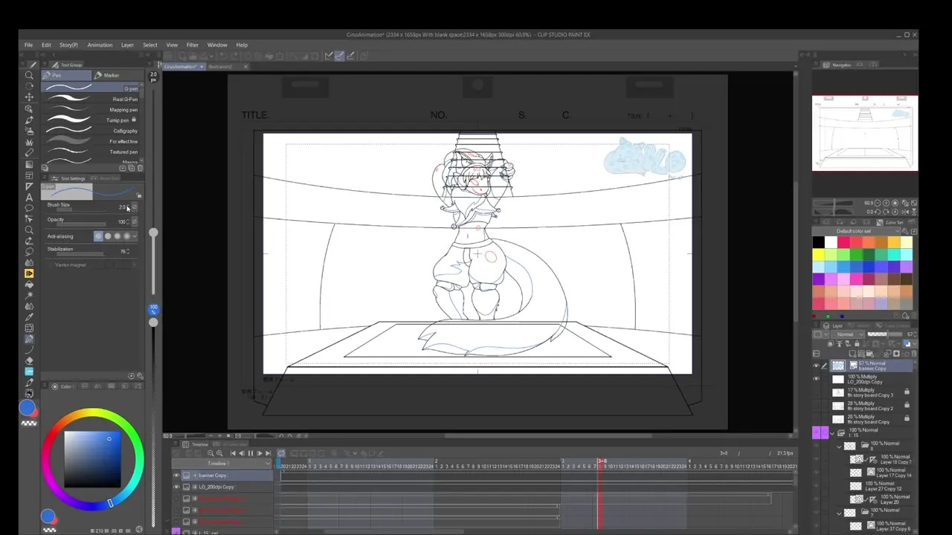This screenshot has height=535, width=952.
Task: Zoom in the timeline with the plus magnifier
Action: 219,453
